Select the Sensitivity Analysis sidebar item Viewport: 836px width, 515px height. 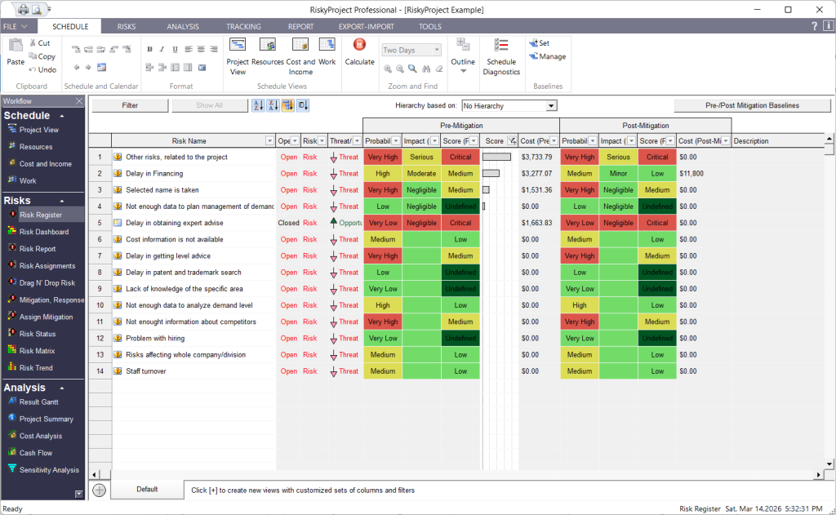(x=49, y=470)
